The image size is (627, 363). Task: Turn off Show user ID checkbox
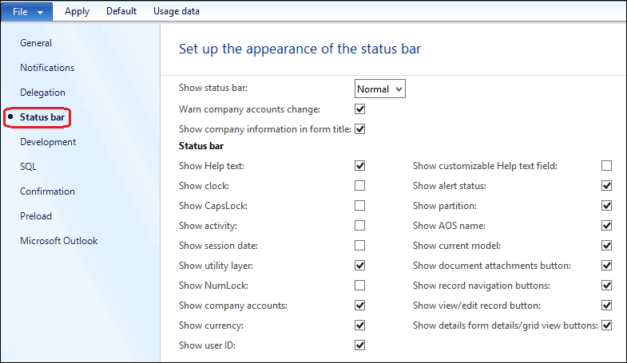tap(360, 345)
